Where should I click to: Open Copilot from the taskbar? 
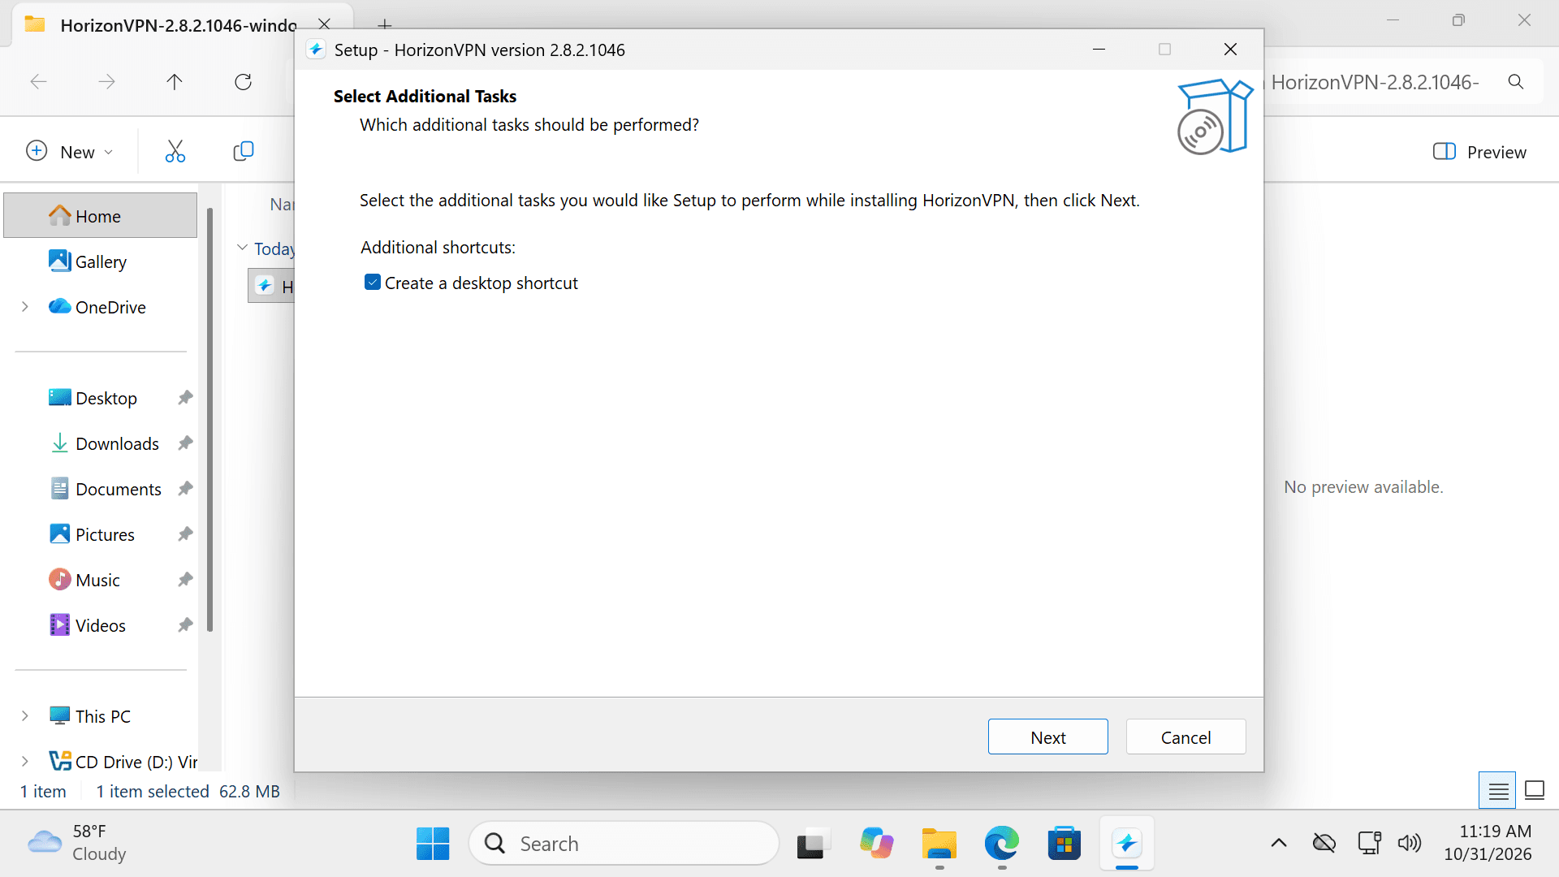tap(877, 844)
